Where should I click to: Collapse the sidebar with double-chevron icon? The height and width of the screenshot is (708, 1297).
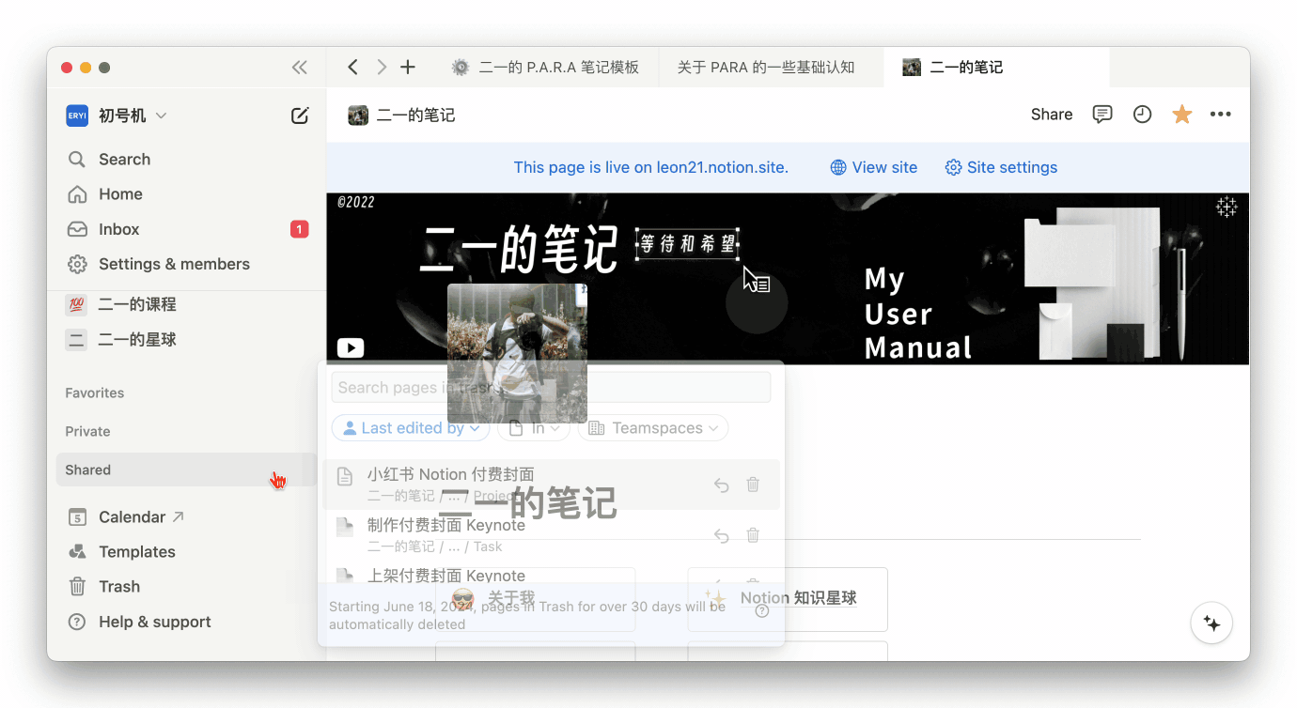pos(299,68)
